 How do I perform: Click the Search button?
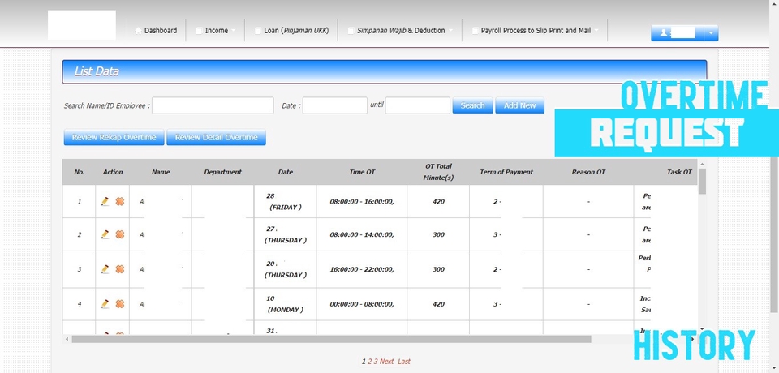[472, 105]
